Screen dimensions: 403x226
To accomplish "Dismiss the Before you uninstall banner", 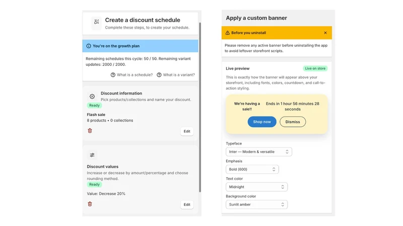I will click(325, 33).
